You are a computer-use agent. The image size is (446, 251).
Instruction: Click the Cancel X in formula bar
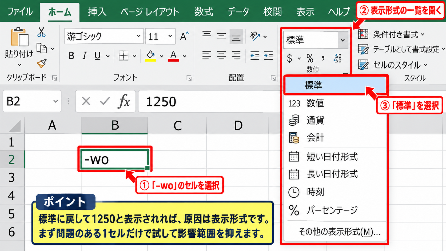pos(86,101)
